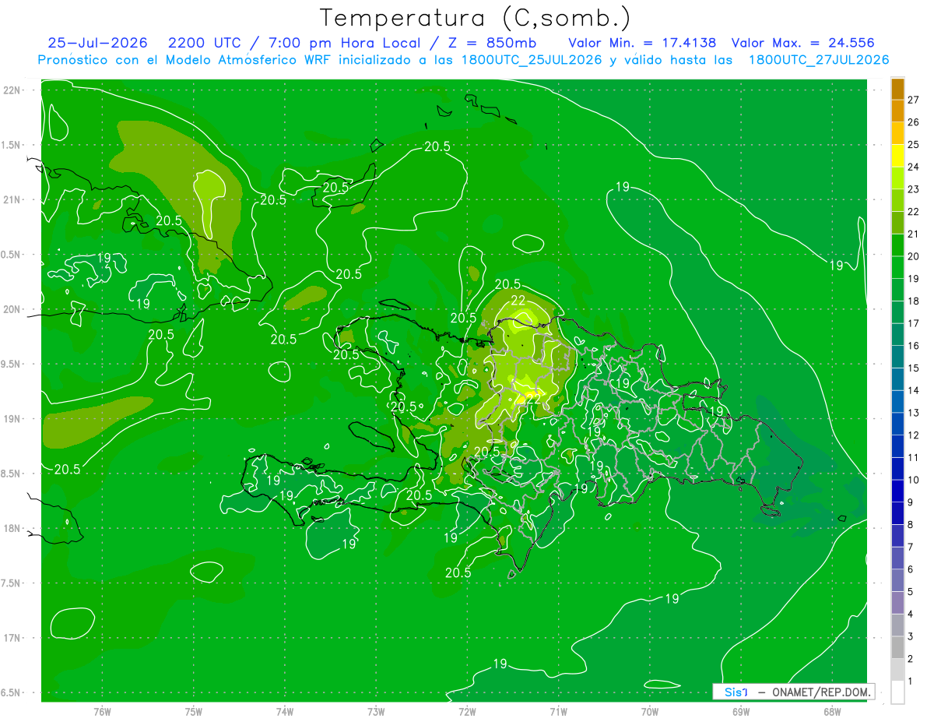Viewport: 934px width, 722px height.
Task: Click the "19N" latitude axis label
Action: [12, 419]
